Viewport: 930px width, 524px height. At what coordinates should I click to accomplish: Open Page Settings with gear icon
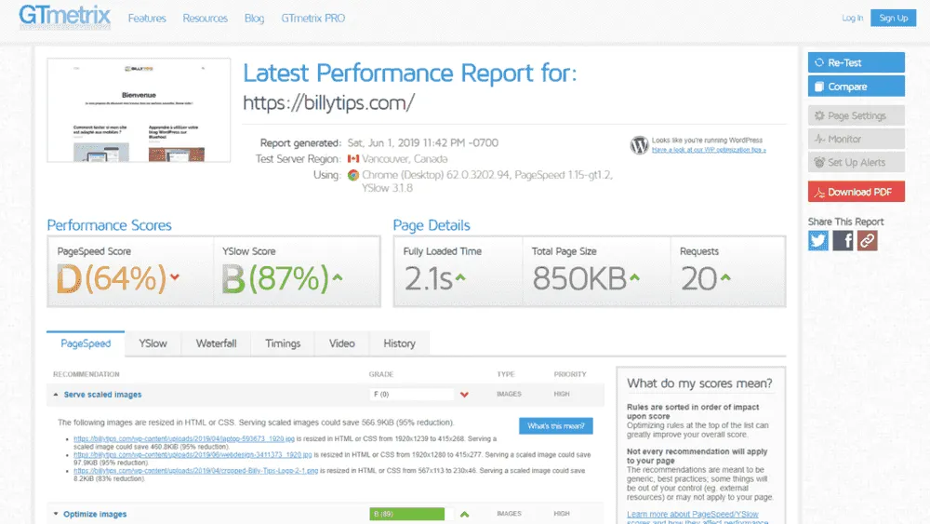coord(856,115)
